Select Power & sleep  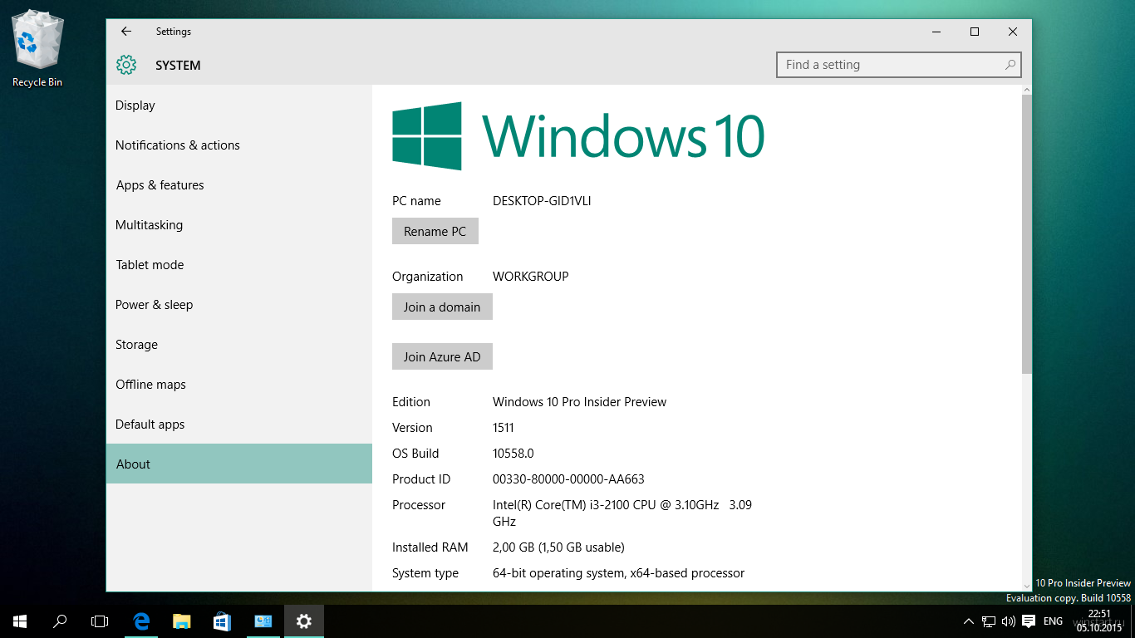tap(239, 305)
